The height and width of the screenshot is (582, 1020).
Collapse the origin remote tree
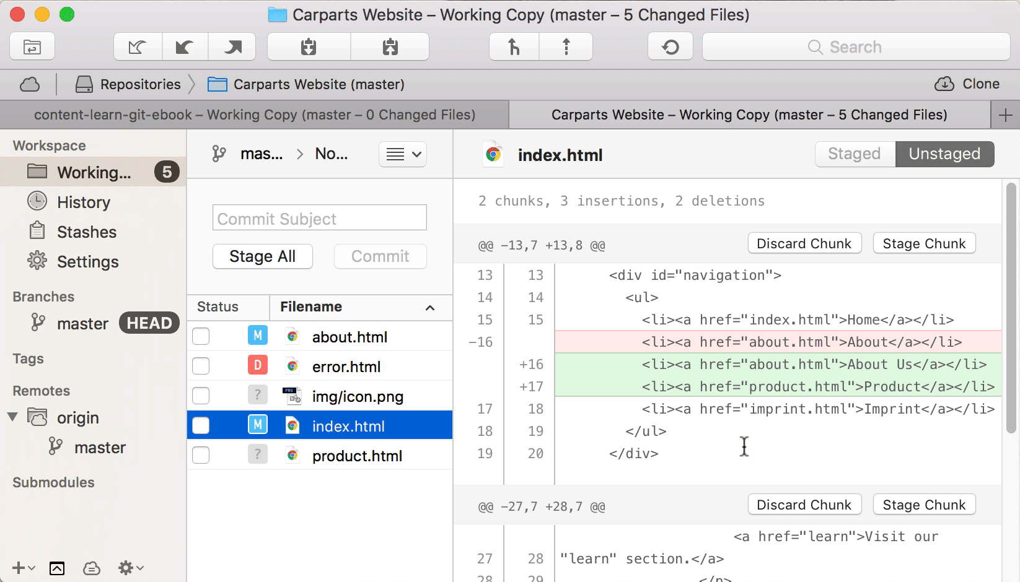pos(12,417)
